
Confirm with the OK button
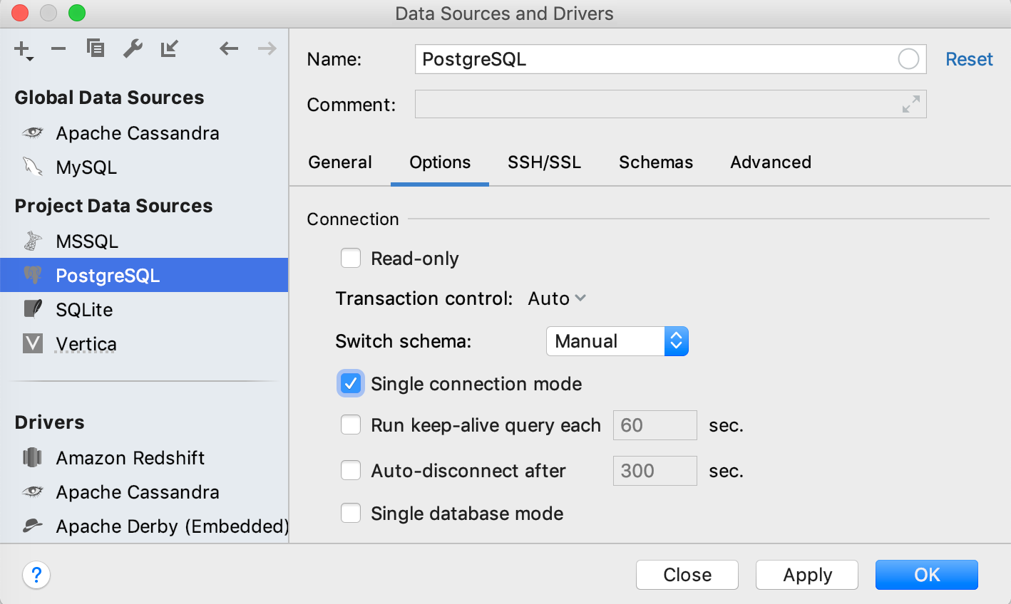pos(927,575)
